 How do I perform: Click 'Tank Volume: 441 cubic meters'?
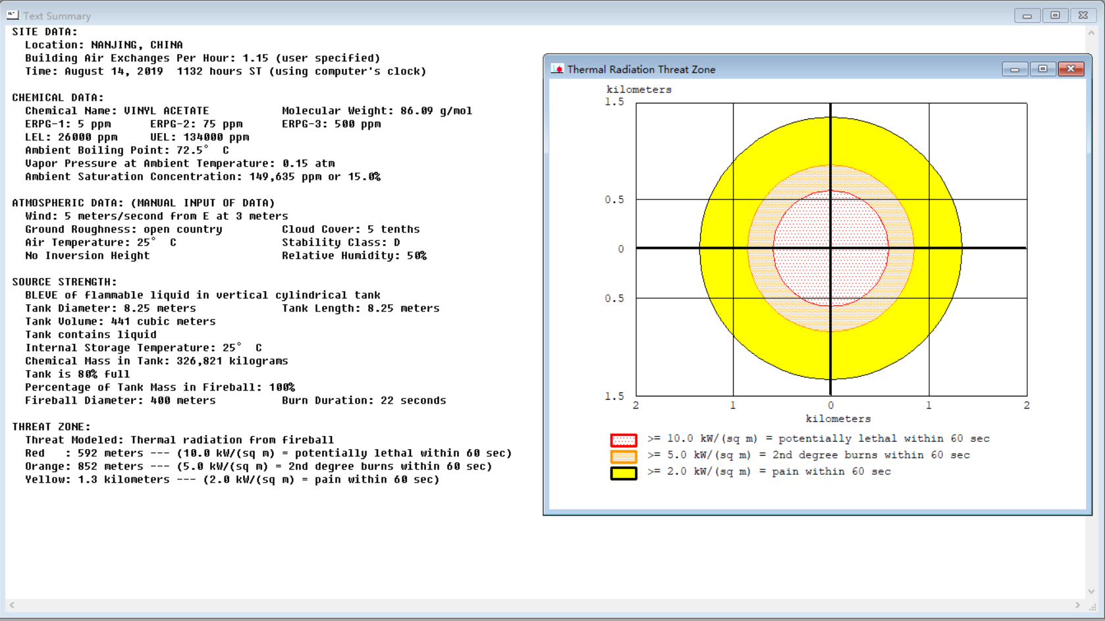121,321
